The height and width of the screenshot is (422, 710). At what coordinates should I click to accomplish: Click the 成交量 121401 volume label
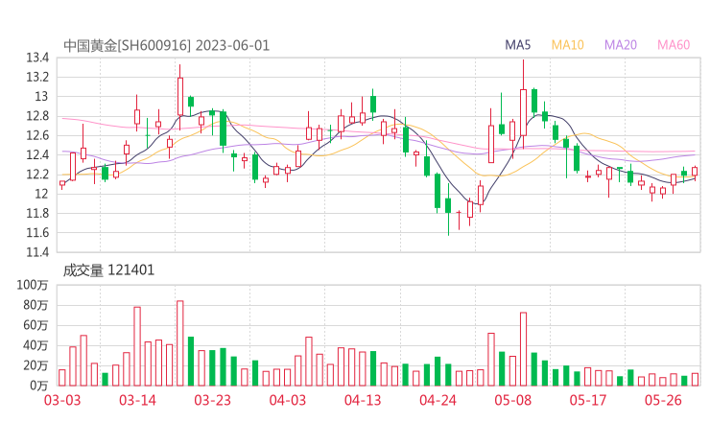coord(108,270)
